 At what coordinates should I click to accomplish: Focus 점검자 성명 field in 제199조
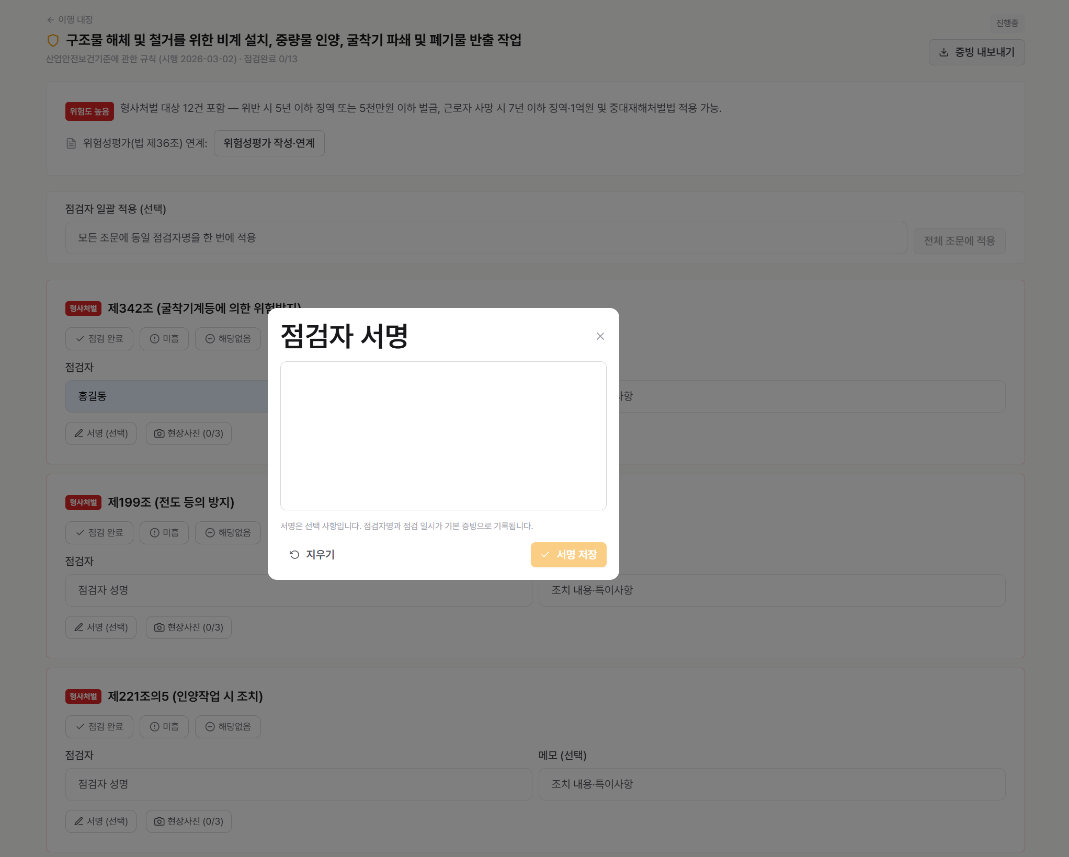coord(299,590)
